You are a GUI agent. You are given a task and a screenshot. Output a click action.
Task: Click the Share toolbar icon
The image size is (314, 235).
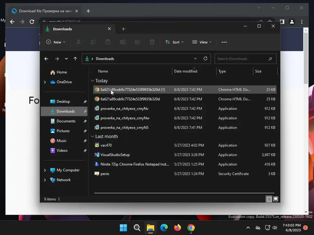137,42
